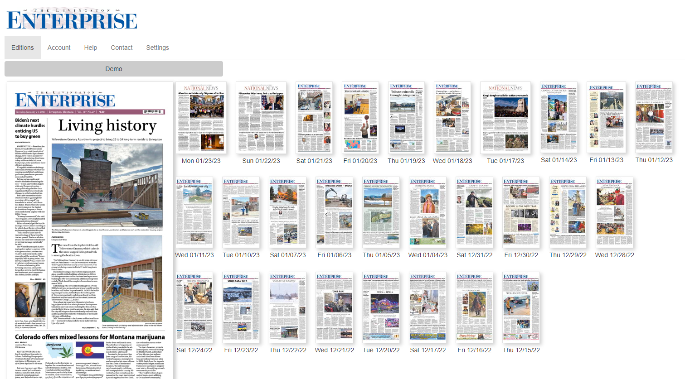Select the Tue 12/20/22 edition cover

[381, 307]
